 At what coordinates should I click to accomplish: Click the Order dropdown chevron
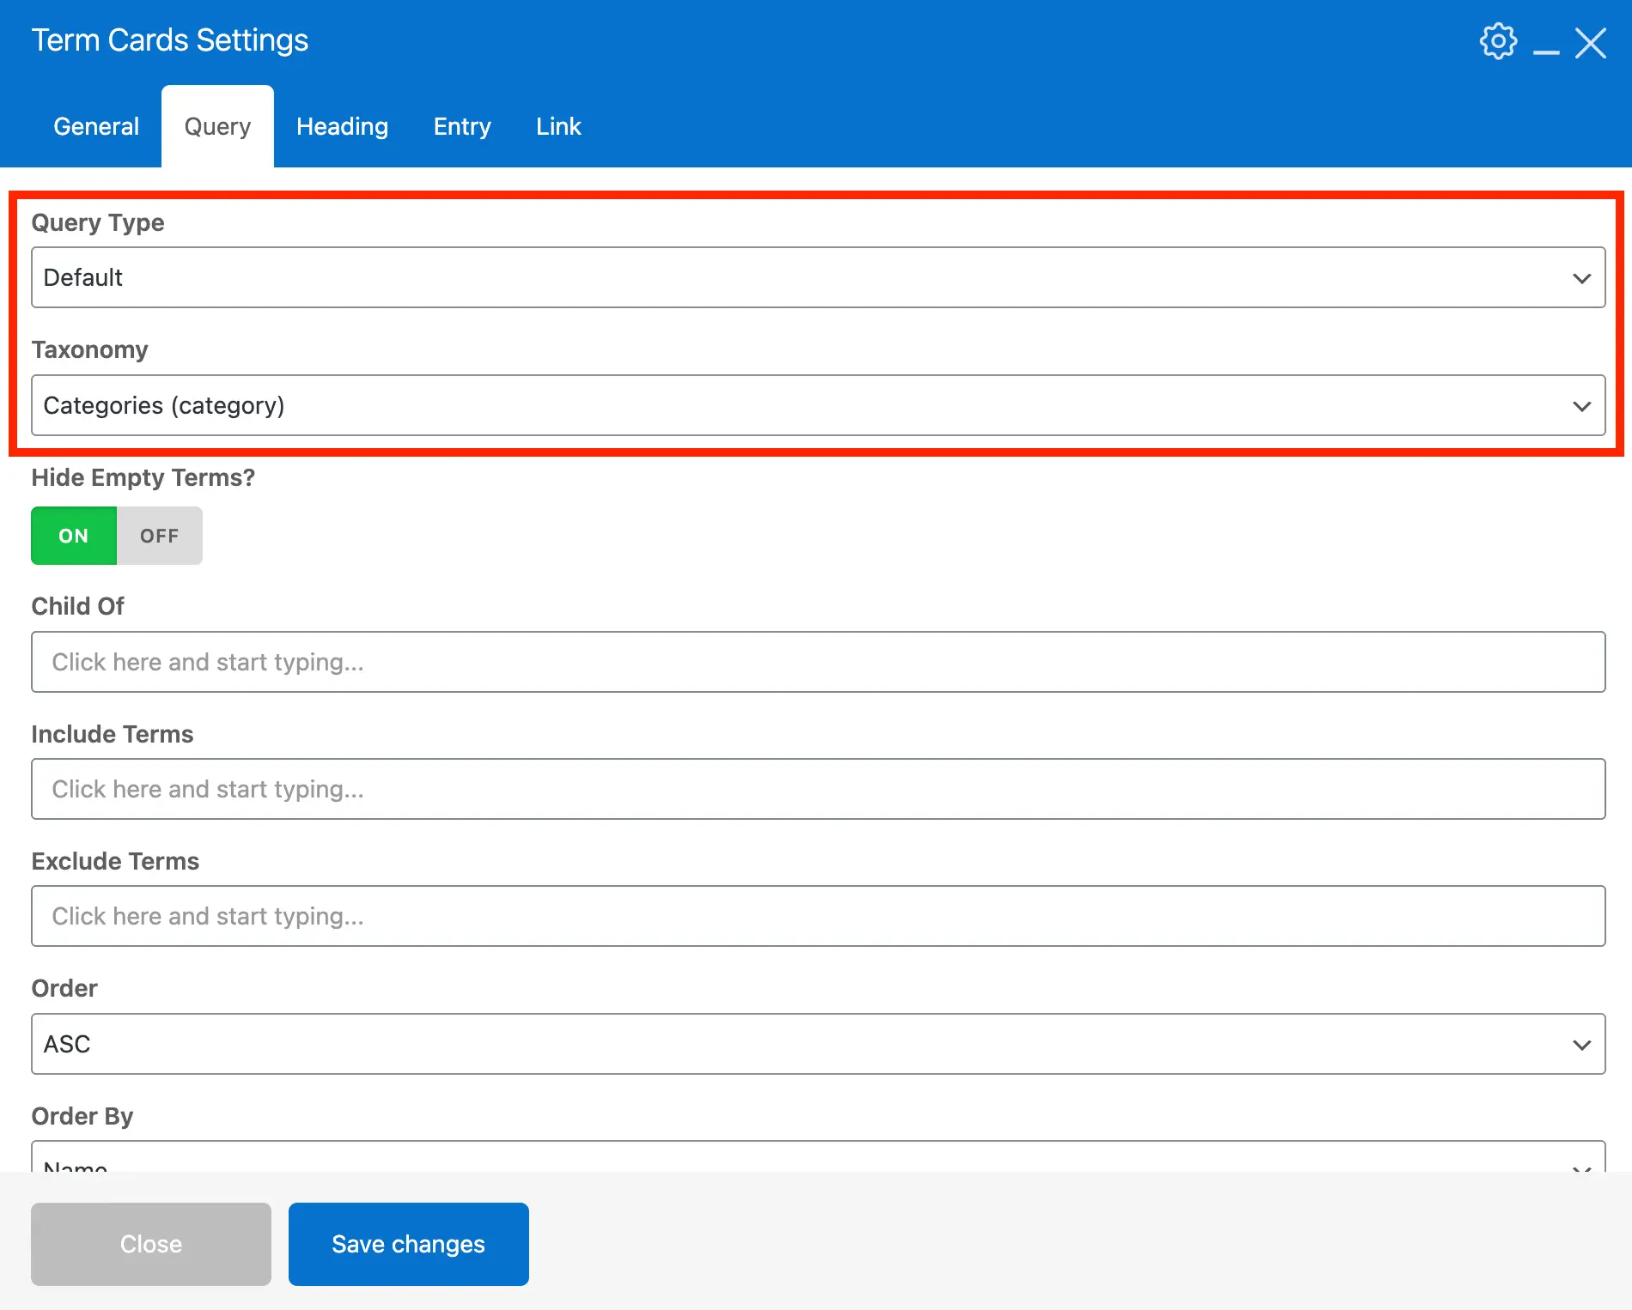(1581, 1045)
